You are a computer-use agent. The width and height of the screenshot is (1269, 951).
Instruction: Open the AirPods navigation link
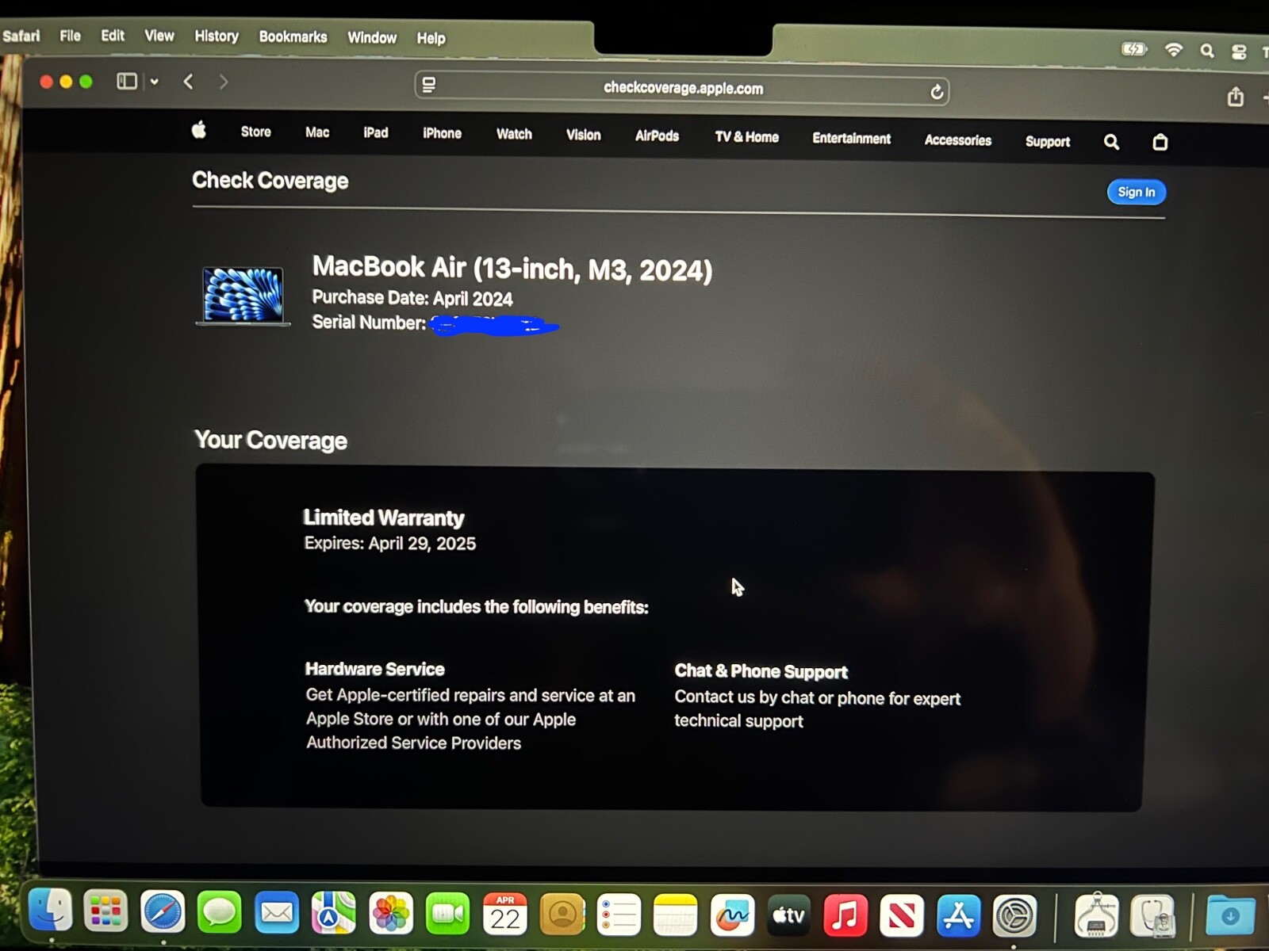point(657,136)
